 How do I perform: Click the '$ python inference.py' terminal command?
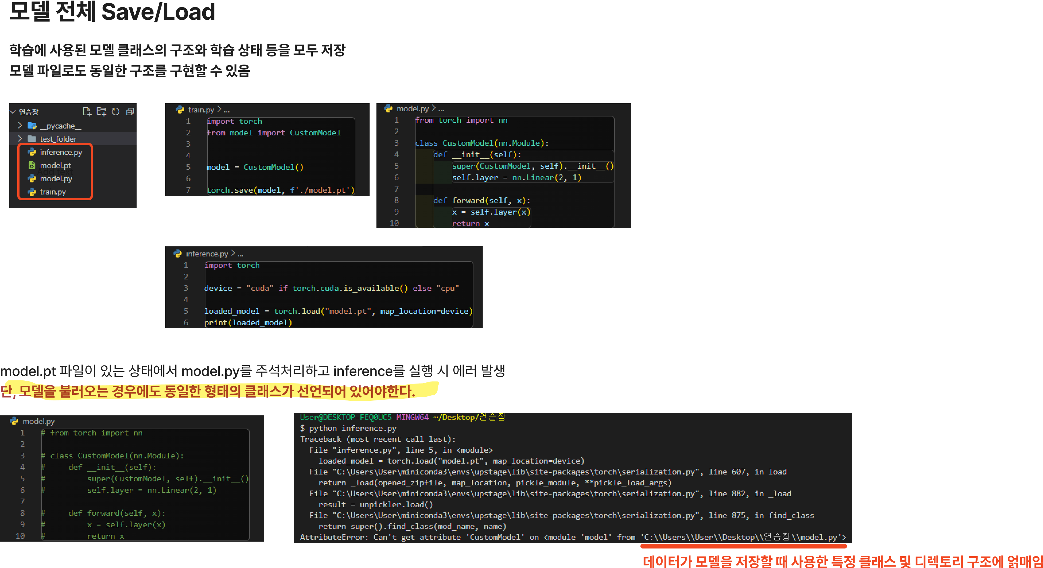coord(348,428)
